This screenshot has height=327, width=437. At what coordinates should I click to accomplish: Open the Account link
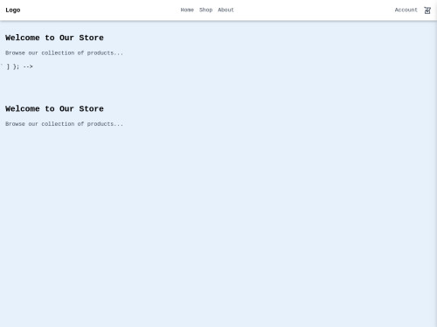click(406, 10)
